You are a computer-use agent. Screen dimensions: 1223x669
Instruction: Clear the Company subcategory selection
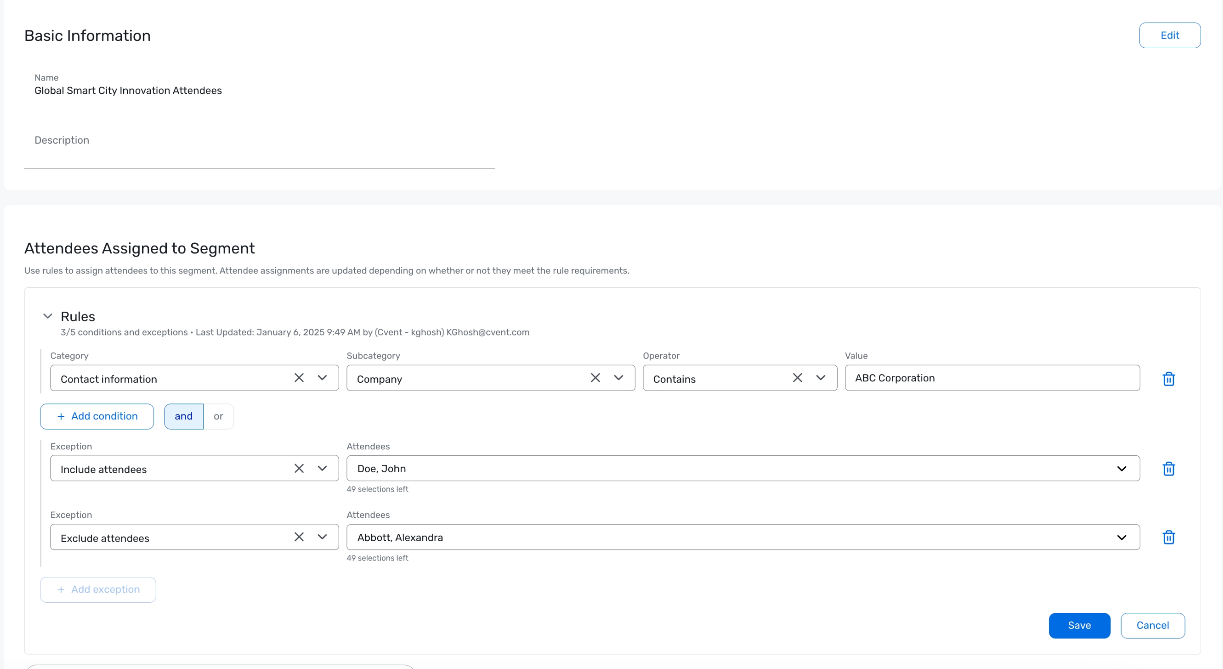[595, 378]
